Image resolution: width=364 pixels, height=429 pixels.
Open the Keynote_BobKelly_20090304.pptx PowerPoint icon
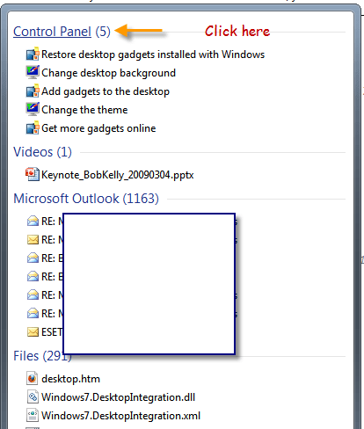[33, 174]
